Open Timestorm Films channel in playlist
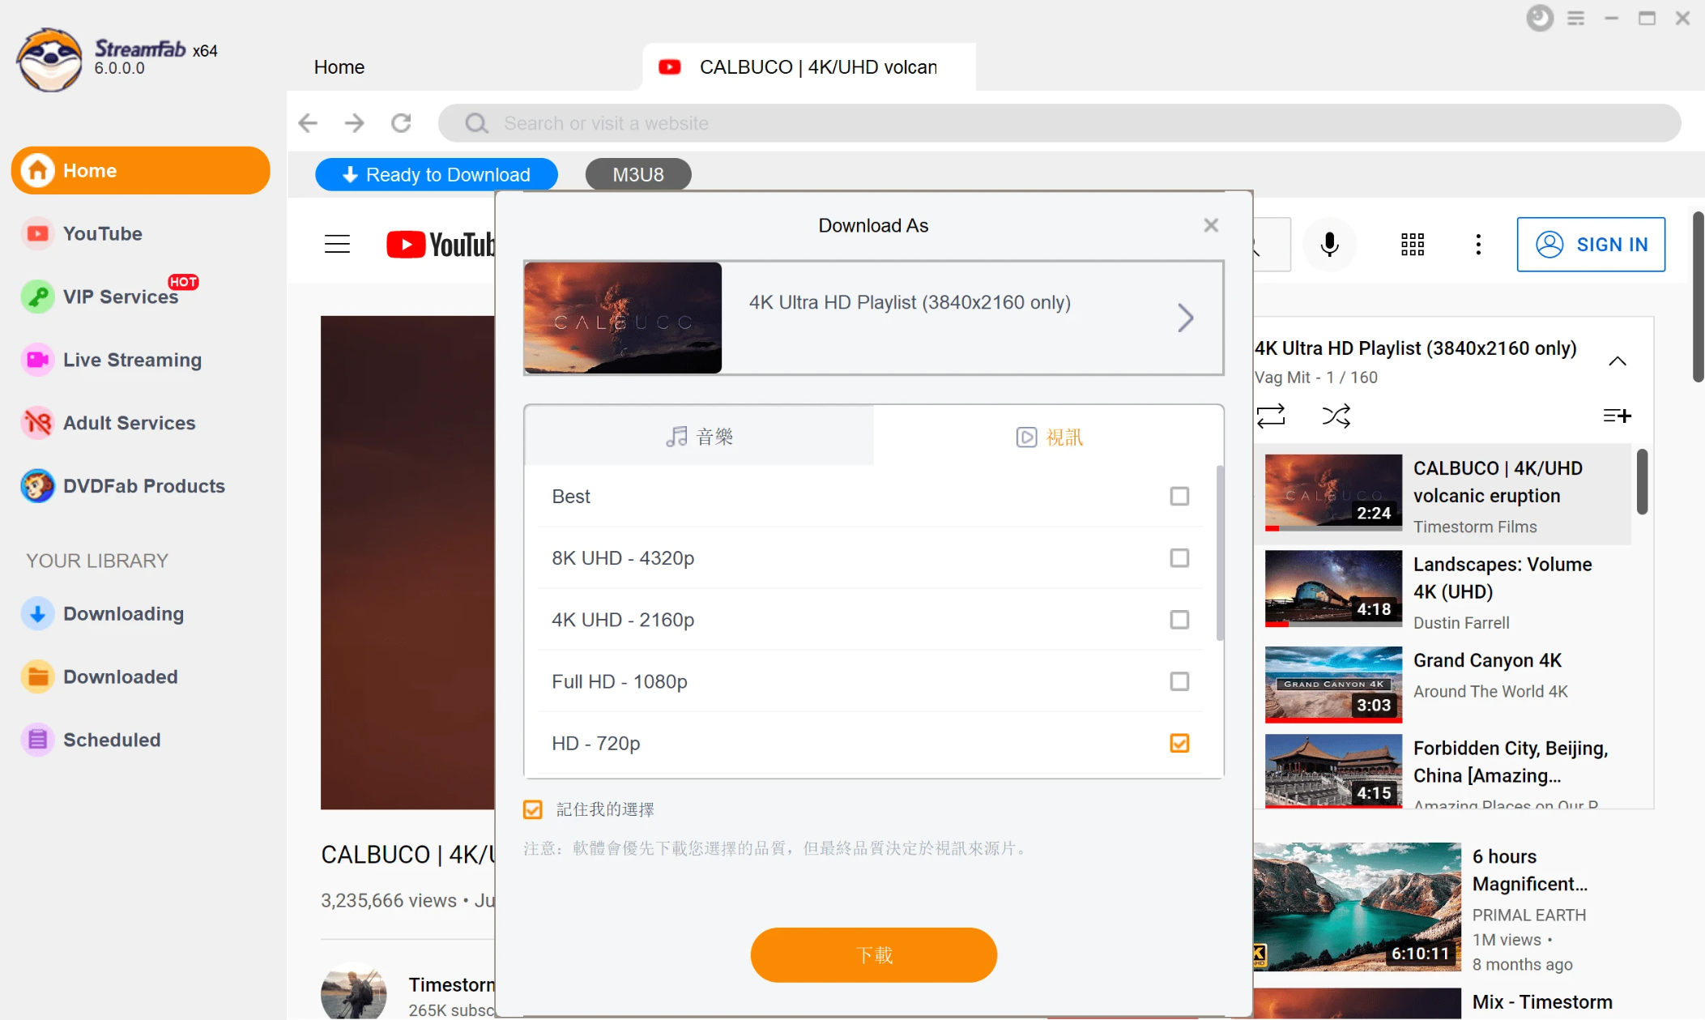 tap(1475, 527)
